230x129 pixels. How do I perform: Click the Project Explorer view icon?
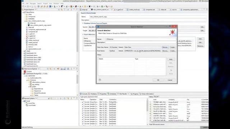23,10
